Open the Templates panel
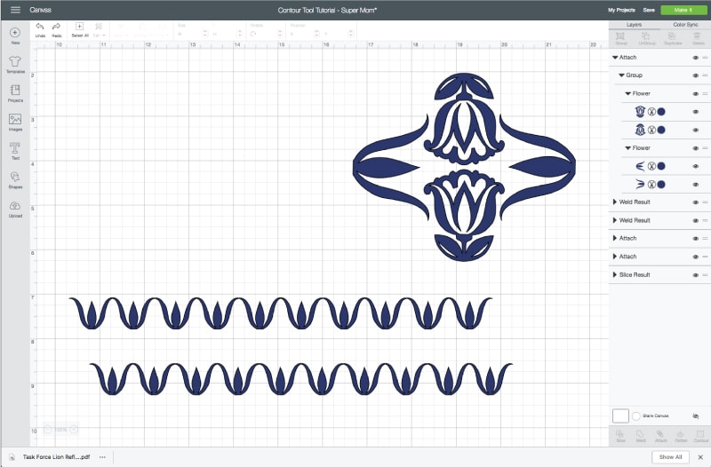This screenshot has width=711, height=467. coord(15,64)
